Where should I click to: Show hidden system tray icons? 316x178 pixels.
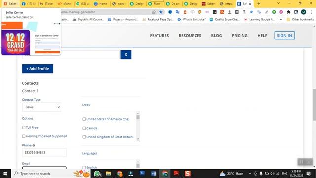tap(250, 174)
